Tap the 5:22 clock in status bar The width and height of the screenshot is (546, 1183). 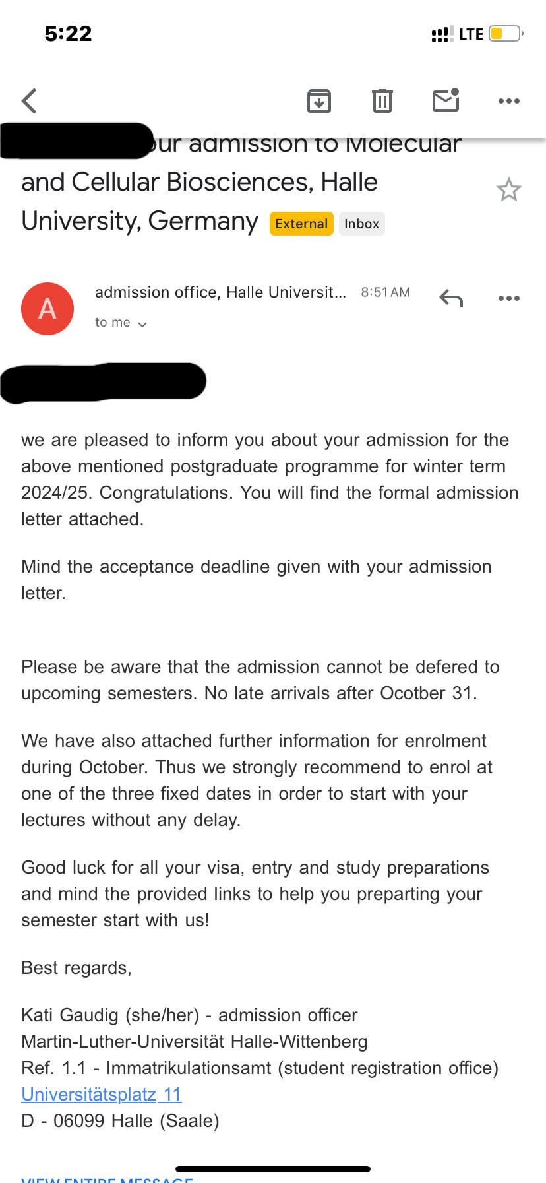click(68, 34)
